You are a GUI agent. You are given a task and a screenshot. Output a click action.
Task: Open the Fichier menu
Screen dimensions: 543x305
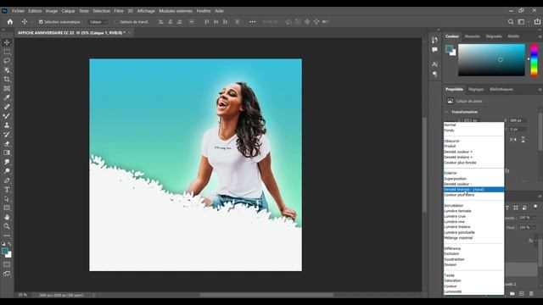pos(19,11)
